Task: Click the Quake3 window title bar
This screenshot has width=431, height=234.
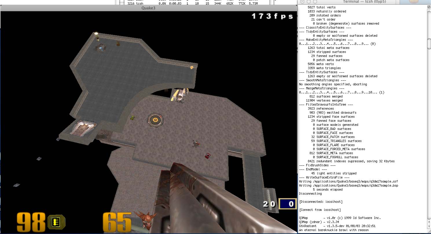Action: point(148,8)
